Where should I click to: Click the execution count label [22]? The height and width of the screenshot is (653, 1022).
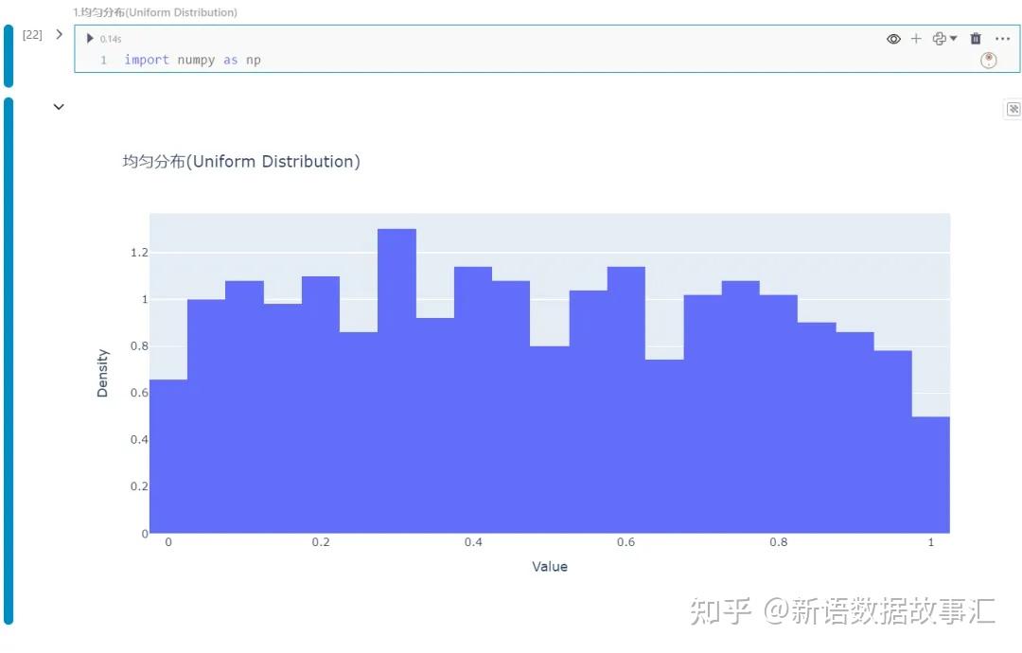tap(32, 33)
